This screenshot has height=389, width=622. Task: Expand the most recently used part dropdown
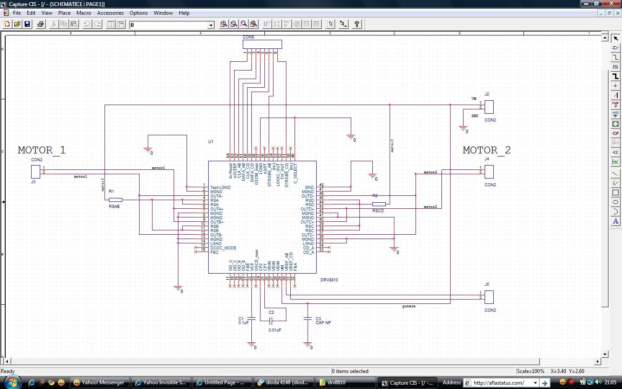click(211, 25)
